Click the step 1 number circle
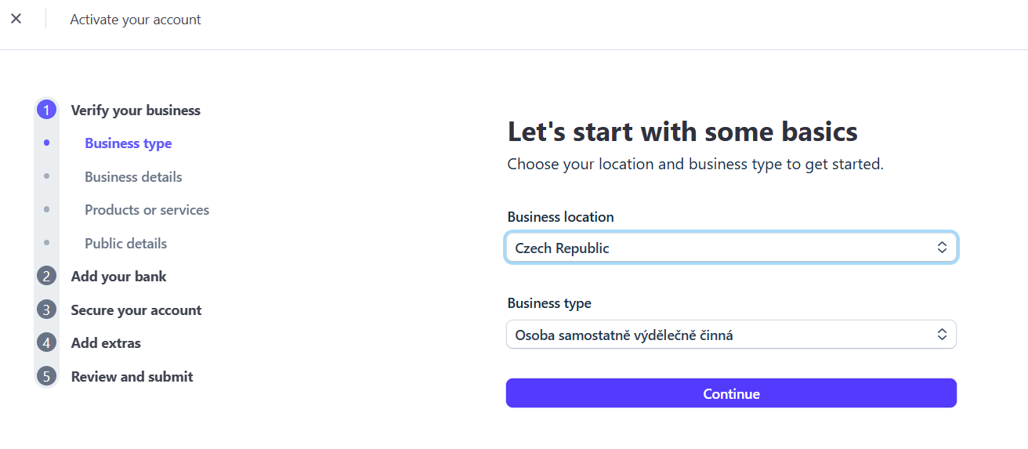This screenshot has height=449, width=1028. [x=46, y=110]
